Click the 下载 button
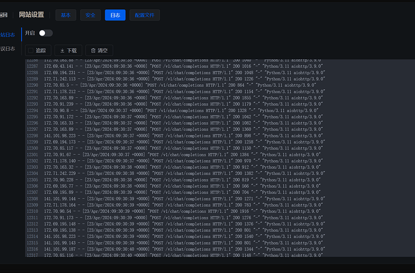This screenshot has height=273, width=415. 69,51
